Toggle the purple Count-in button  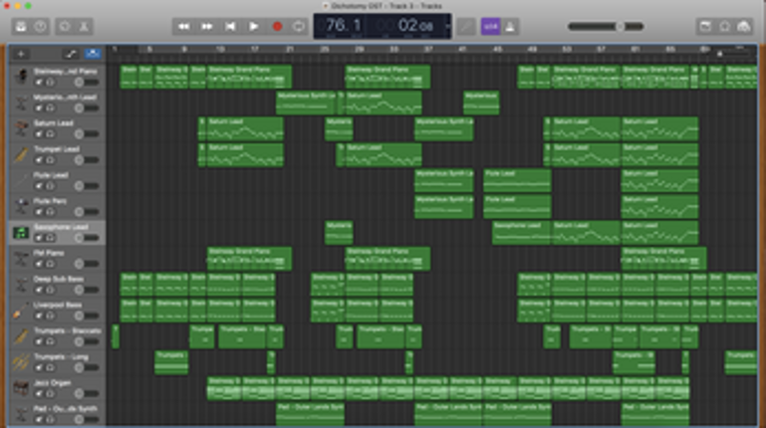(x=490, y=26)
